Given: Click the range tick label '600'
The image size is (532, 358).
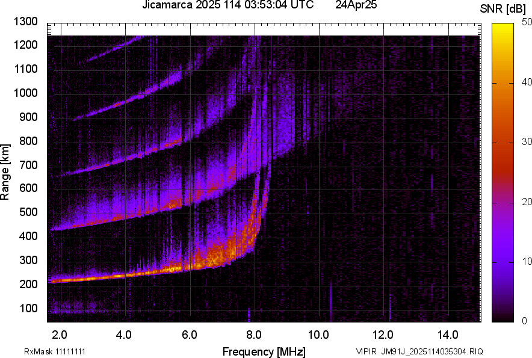Looking at the screenshot, I should 28,188.
